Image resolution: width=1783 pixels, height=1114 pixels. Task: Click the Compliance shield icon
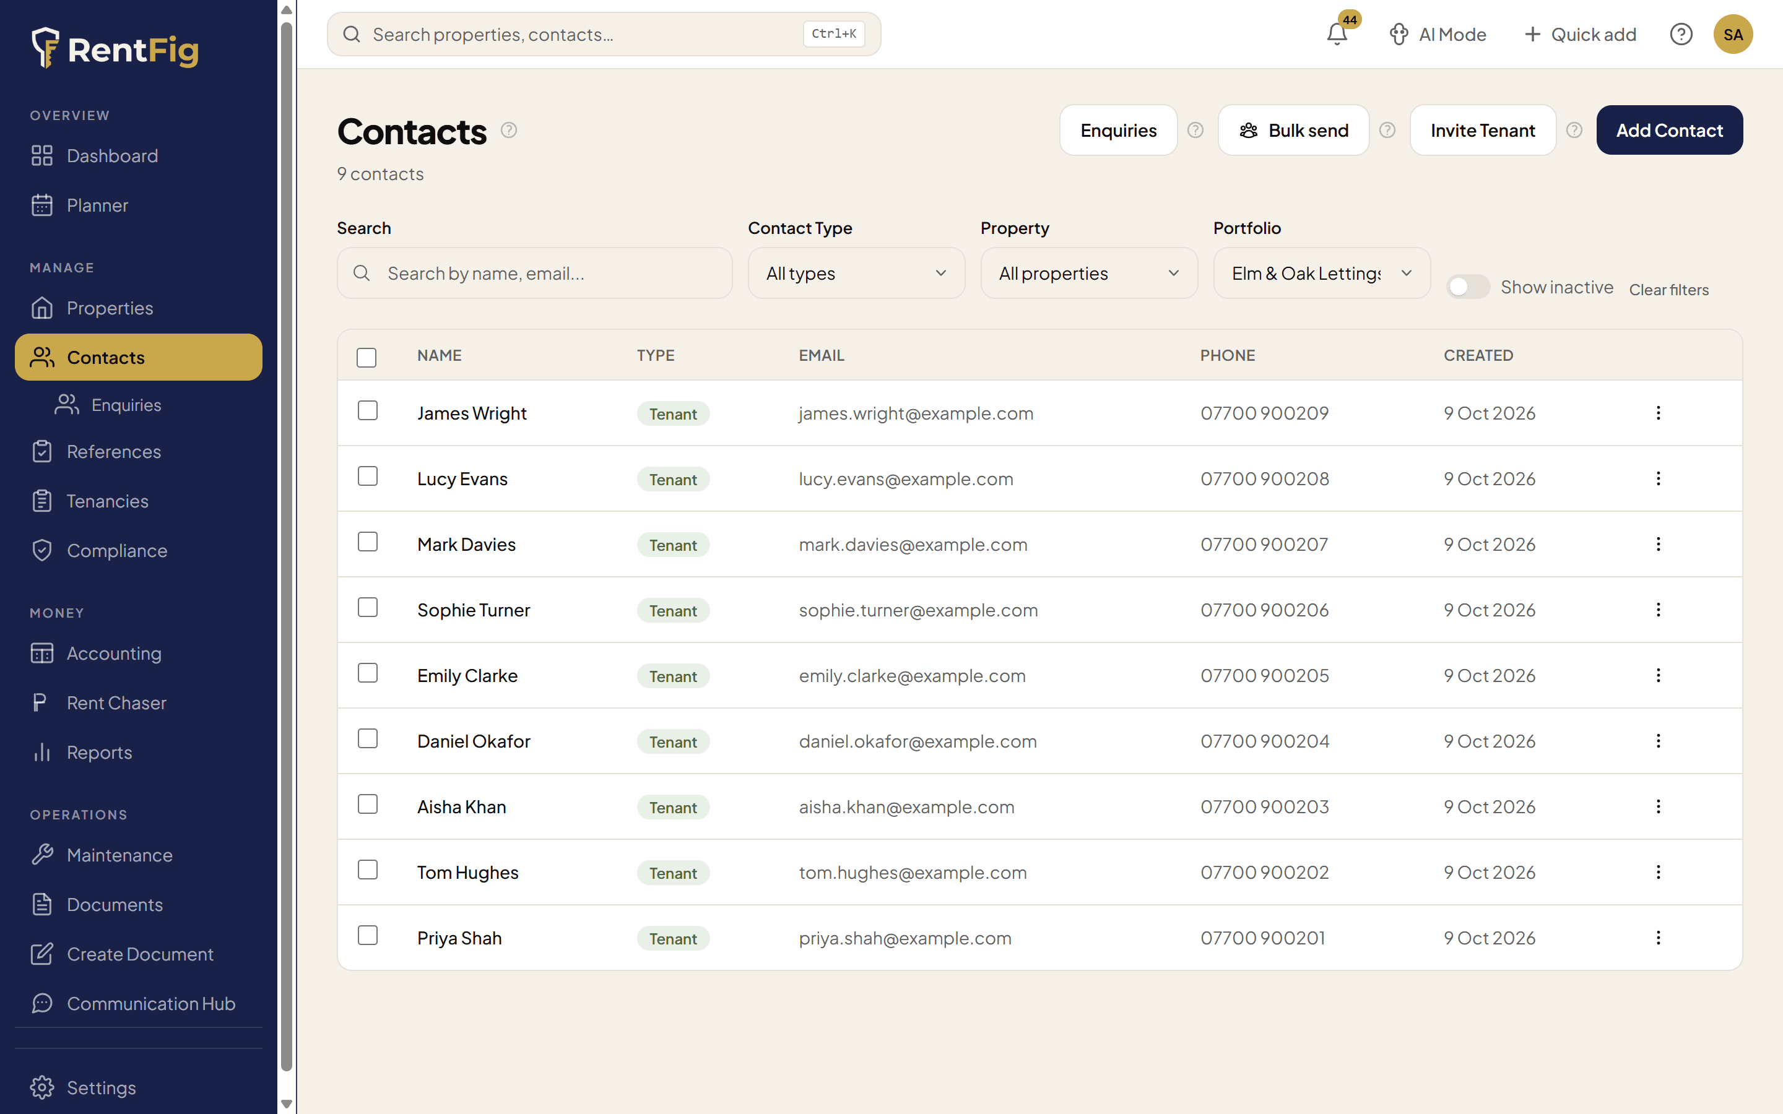click(42, 550)
